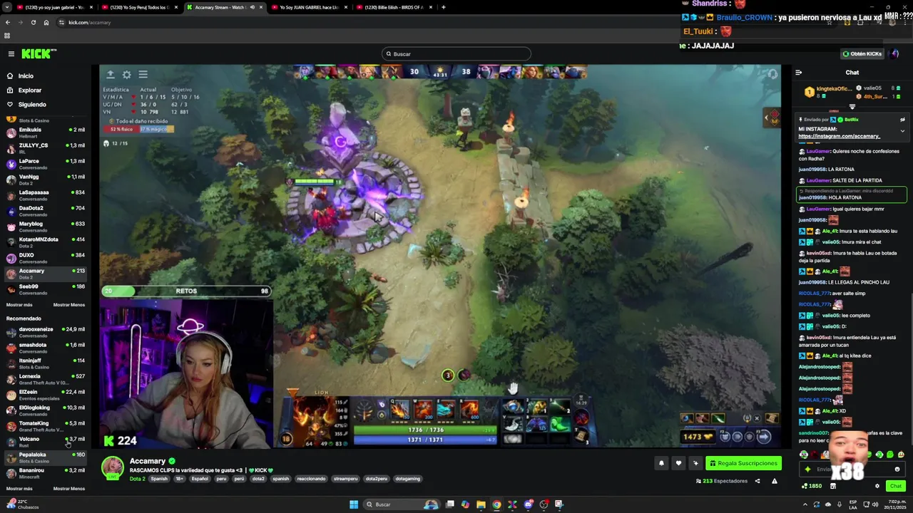The width and height of the screenshot is (913, 513).
Task: Reload the page
Action: (x=33, y=22)
